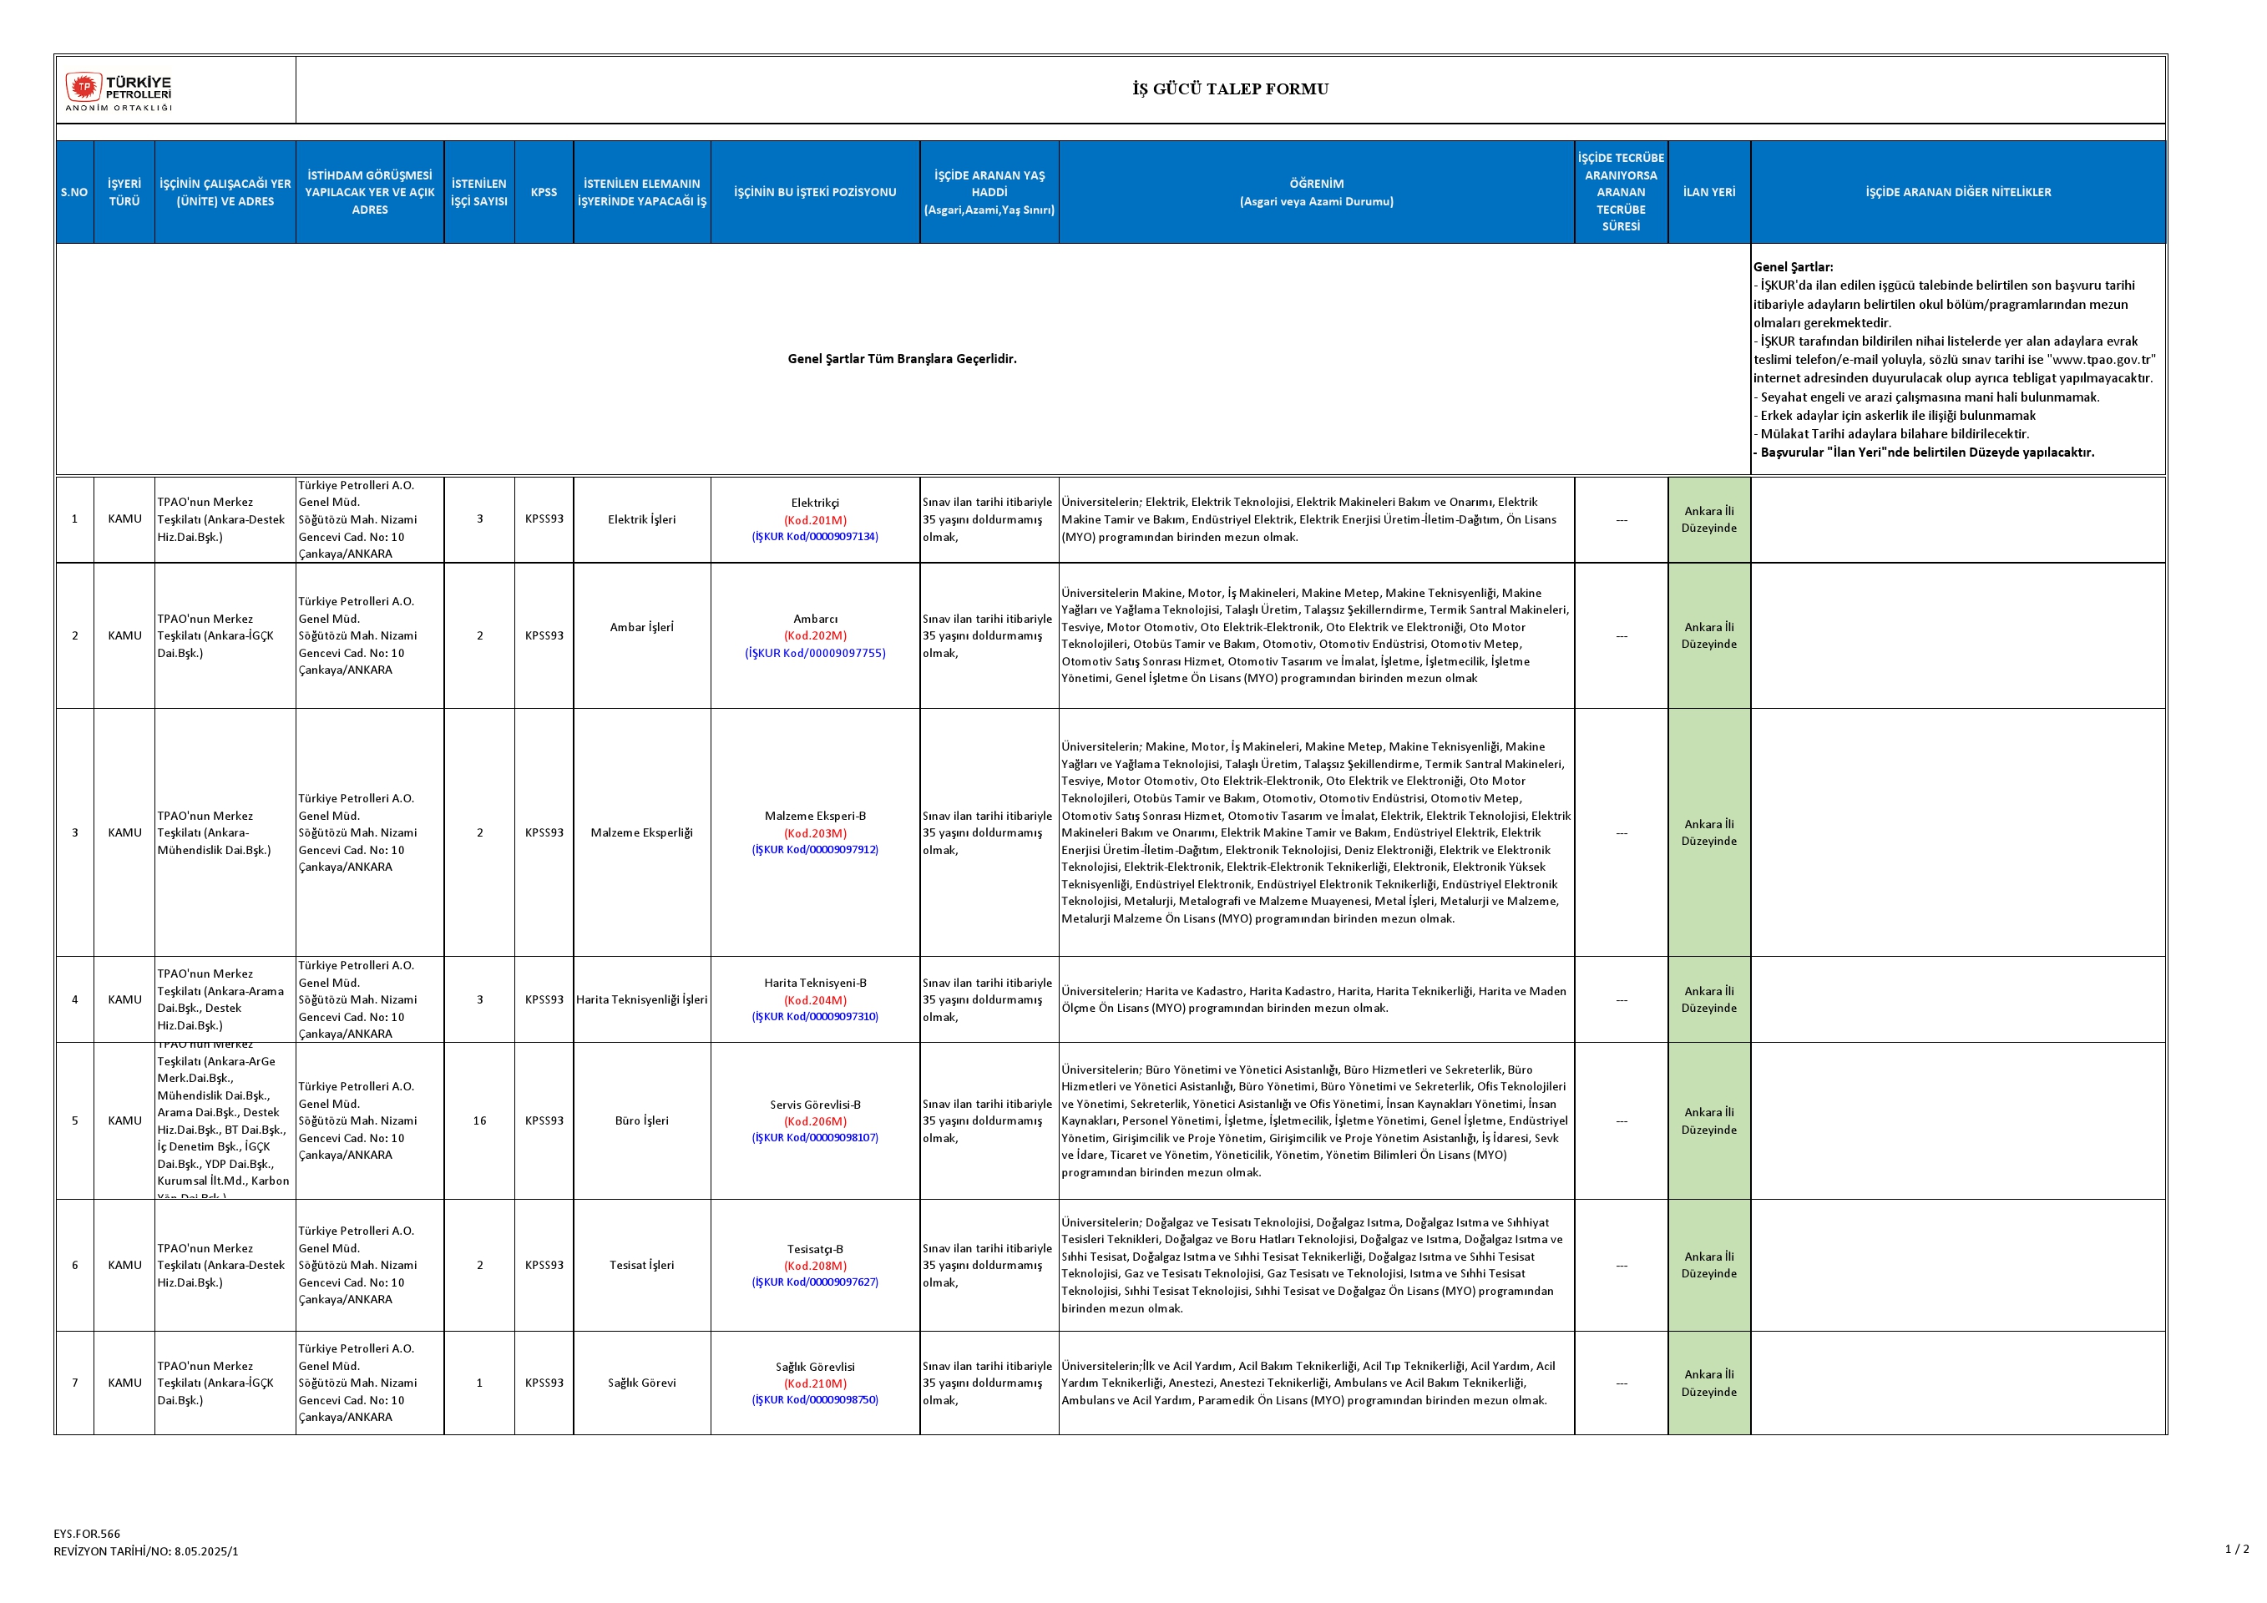The height and width of the screenshot is (1603, 2267).
Task: Open İŞKUR Kod/00009098750 Sağlık Görevlisi link
Action: 815,1399
